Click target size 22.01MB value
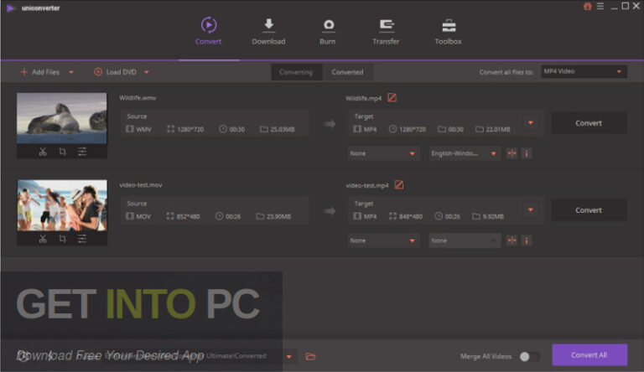The width and height of the screenshot is (644, 372). [x=498, y=129]
